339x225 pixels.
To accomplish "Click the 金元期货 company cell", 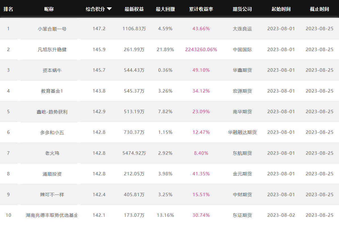I will [242, 174].
